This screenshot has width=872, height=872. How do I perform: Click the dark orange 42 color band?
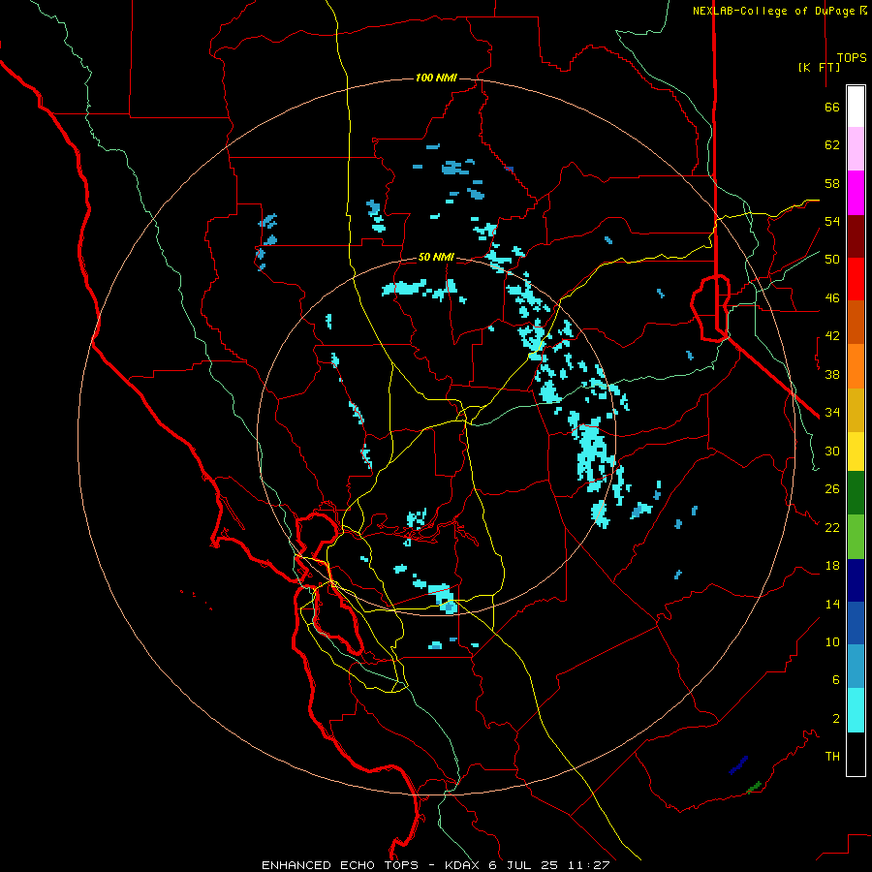coord(856,322)
